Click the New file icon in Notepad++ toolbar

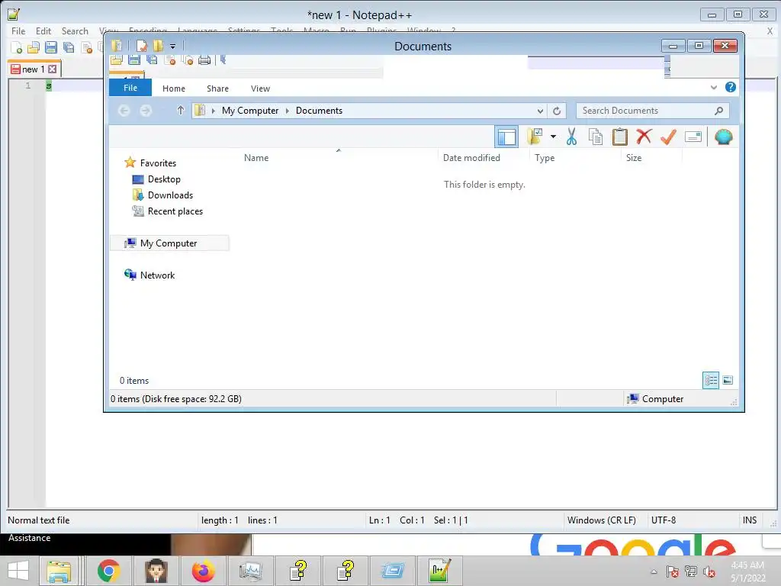pyautogui.click(x=17, y=47)
